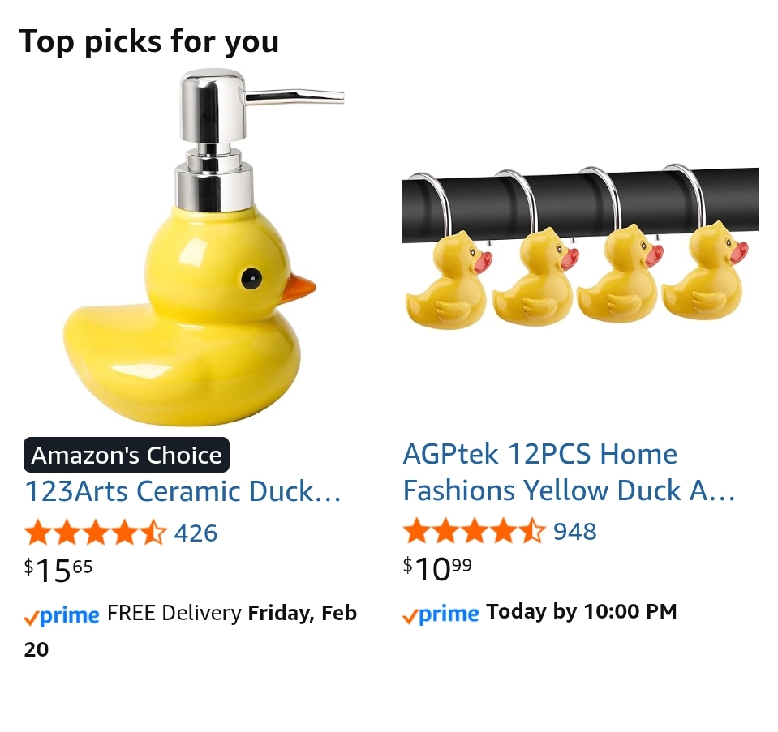Click the $10.99 price
The image size is (778, 732).
click(437, 568)
